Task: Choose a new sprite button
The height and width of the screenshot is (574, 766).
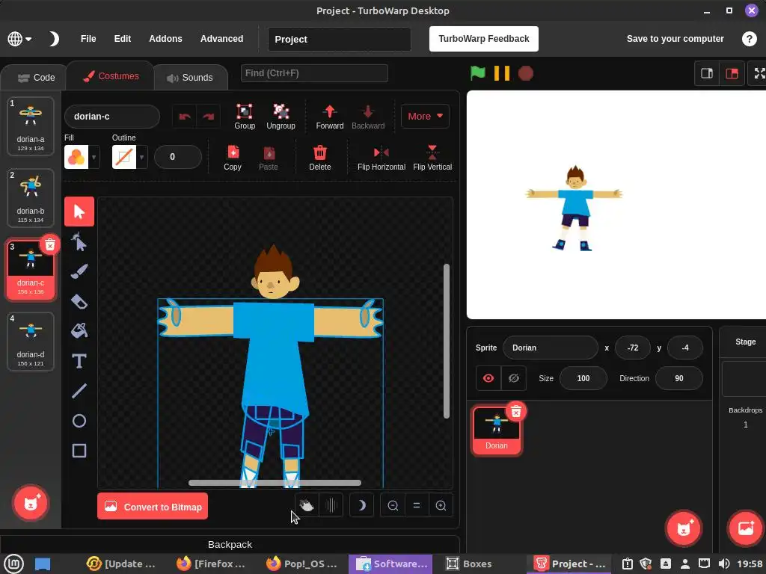Action: 684,528
